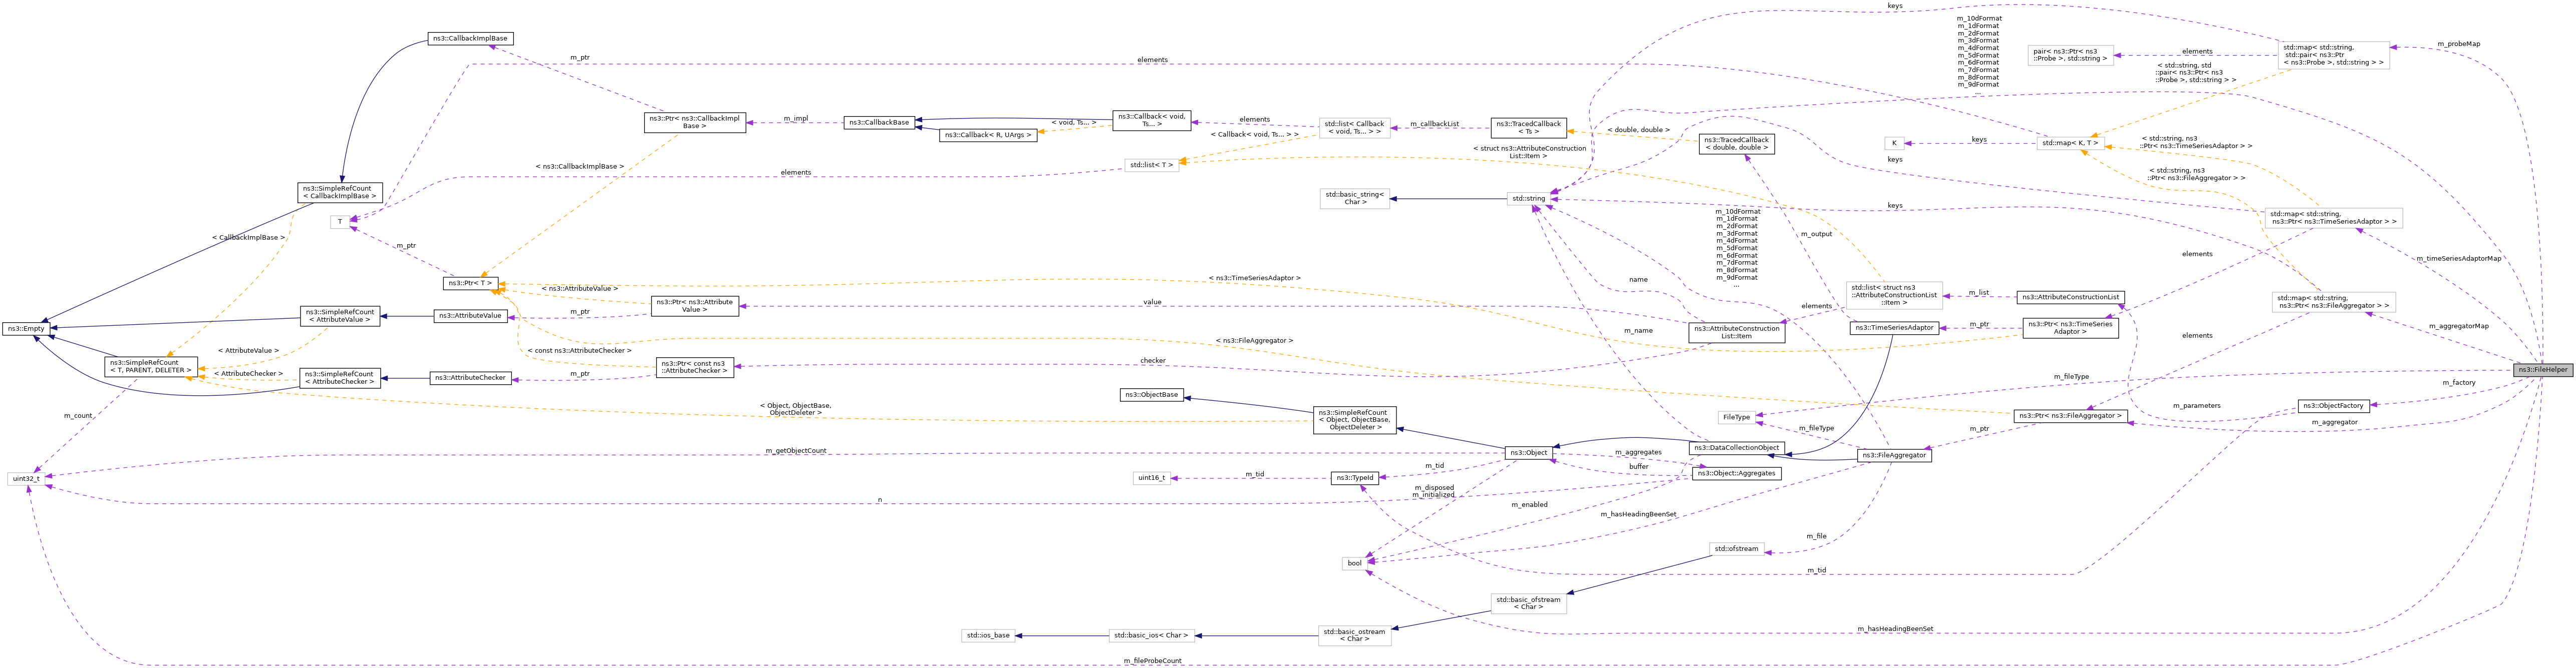Open the ns3::AttributeConstructionList node
Screen dimensions: 2576x668
click(x=2070, y=297)
